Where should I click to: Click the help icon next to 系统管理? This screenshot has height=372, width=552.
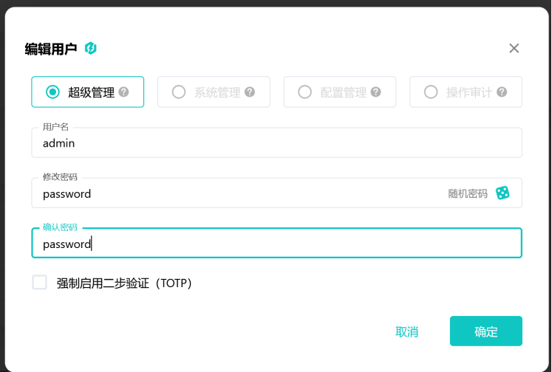click(x=250, y=92)
